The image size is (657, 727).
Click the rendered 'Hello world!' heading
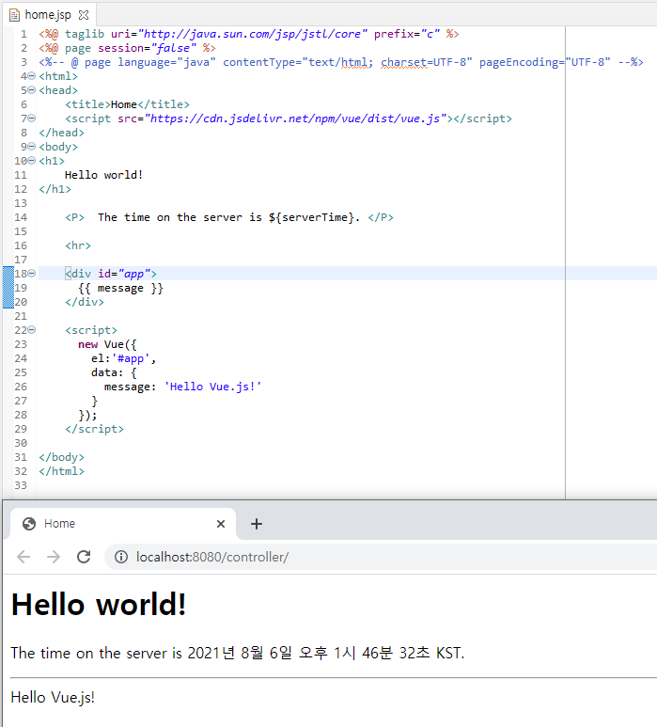point(99,605)
